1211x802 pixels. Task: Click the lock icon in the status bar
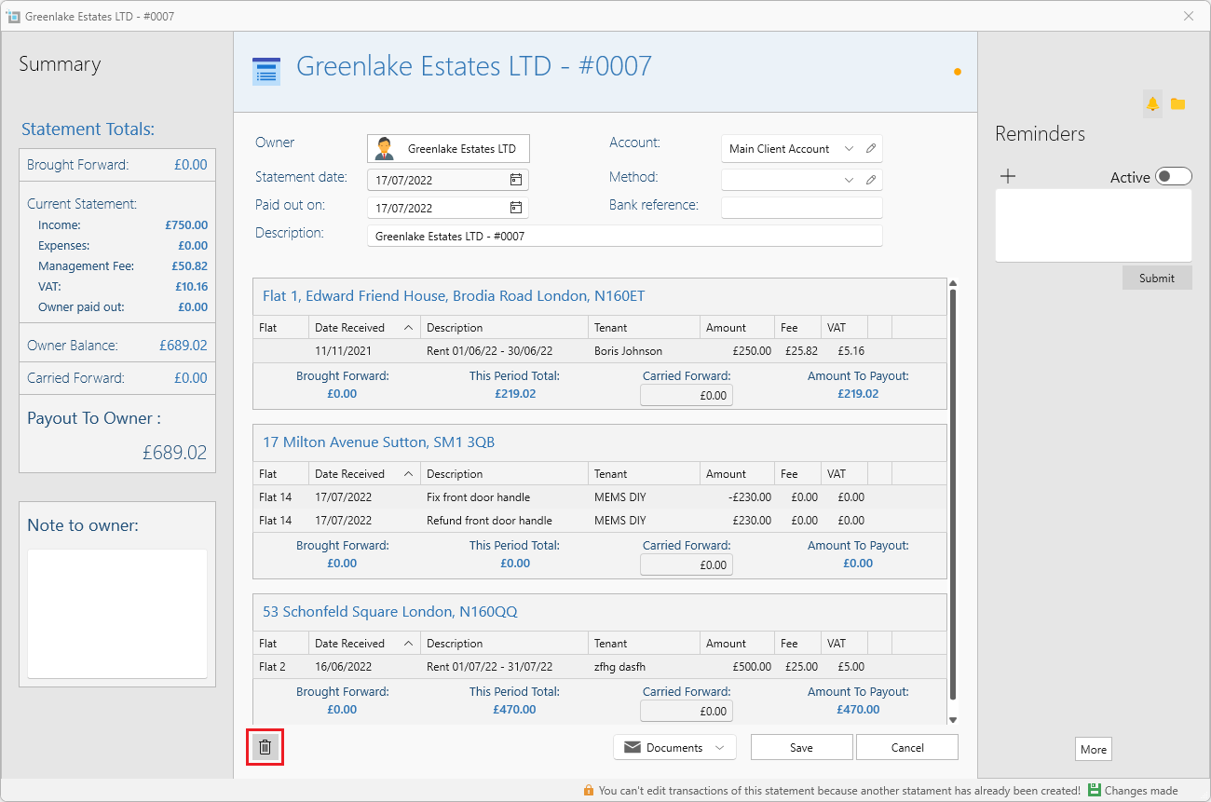[589, 790]
